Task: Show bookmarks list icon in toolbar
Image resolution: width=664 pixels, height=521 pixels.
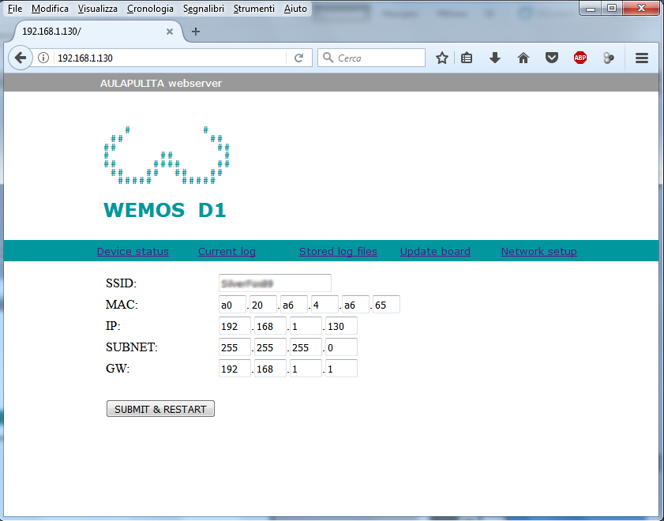Action: pyautogui.click(x=467, y=58)
